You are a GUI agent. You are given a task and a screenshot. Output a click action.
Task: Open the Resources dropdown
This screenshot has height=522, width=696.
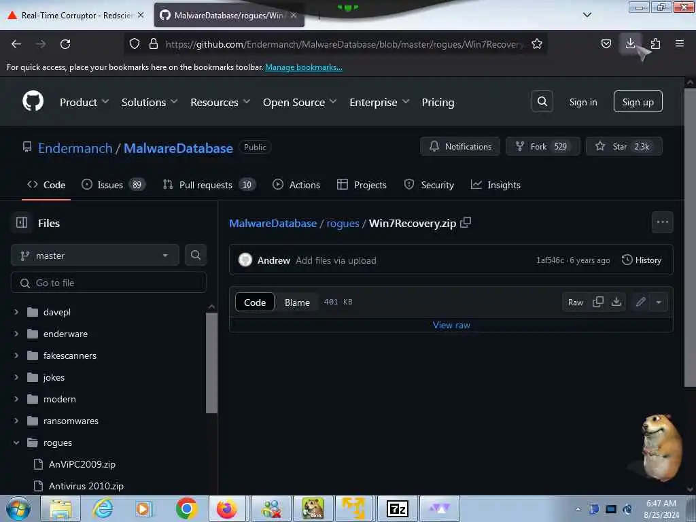(x=220, y=102)
